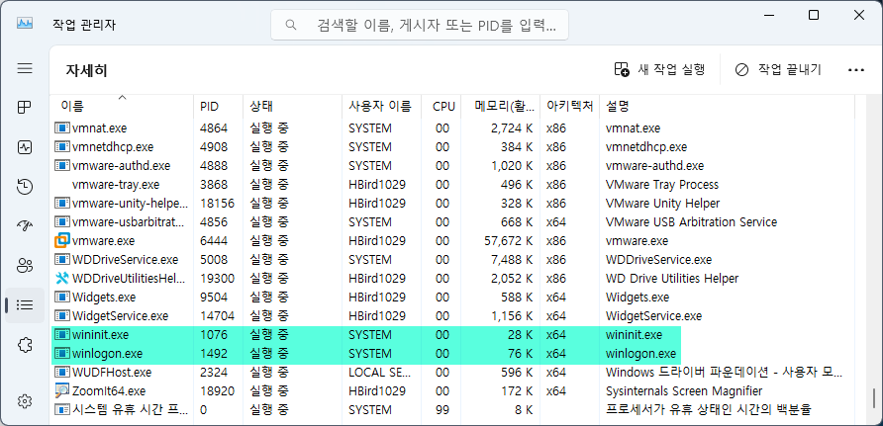This screenshot has width=883, height=426.
Task: Click WD Drive Utilities Helper description
Action: [672, 278]
